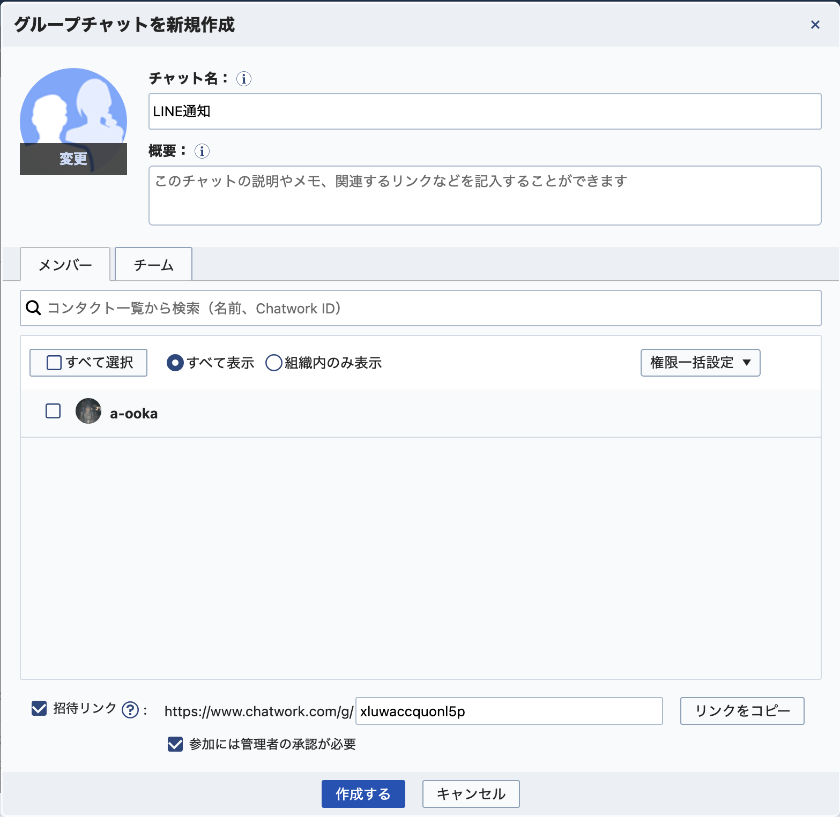The image size is (840, 817).
Task: Click the キャンセル button
Action: coord(471,794)
